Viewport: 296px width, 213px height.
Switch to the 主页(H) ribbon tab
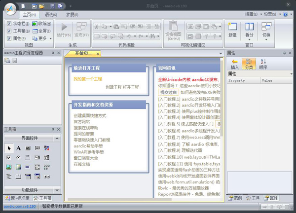[x=29, y=14]
